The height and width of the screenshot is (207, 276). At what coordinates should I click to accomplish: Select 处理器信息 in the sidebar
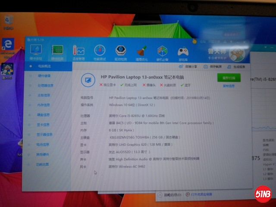(x=44, y=85)
